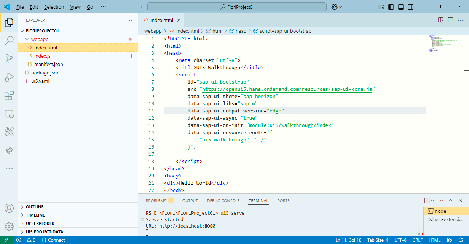Click the double-arrow icon in activity bar
The width and height of the screenshot is (469, 244).
pyautogui.click(x=9, y=150)
